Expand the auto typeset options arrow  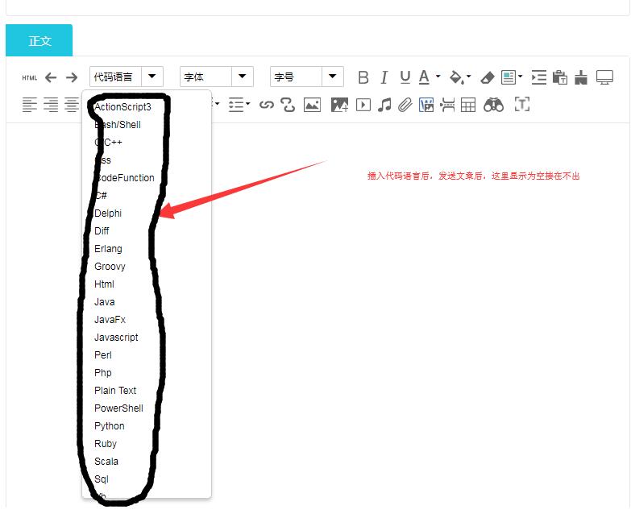pyautogui.click(x=521, y=77)
